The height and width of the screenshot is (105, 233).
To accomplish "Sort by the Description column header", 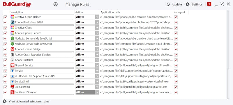I will (x=16, y=12).
